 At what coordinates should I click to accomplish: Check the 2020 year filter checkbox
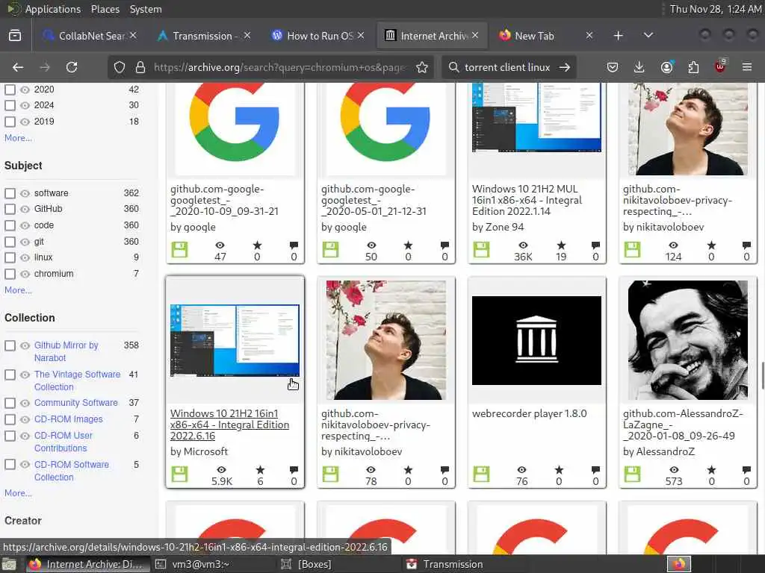(x=10, y=90)
